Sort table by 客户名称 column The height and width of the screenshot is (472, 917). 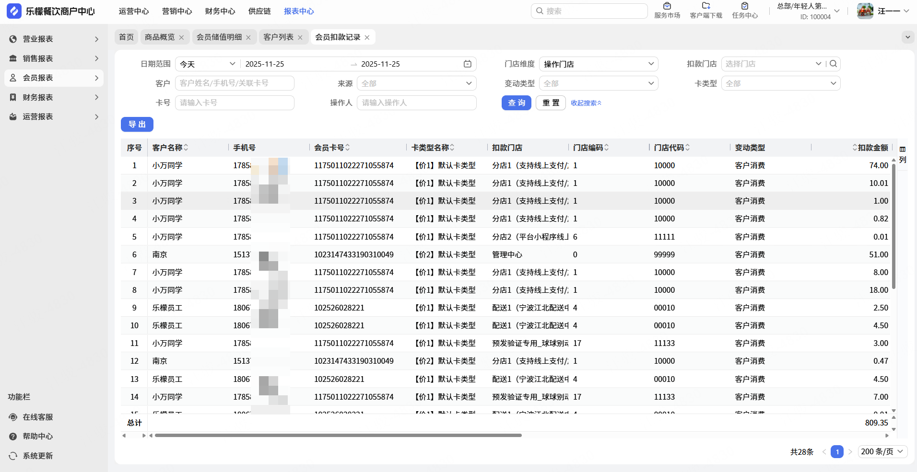click(x=186, y=148)
